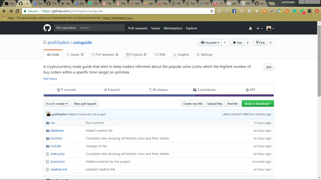Click the Find file button
This screenshot has height=180, width=321.
click(x=232, y=104)
